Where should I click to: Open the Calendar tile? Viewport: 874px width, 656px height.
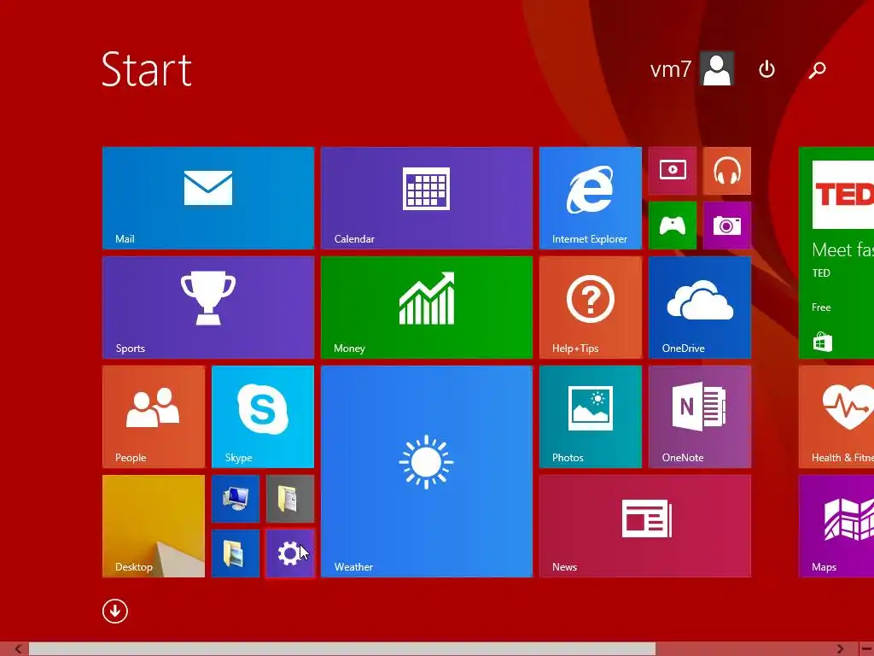tap(427, 198)
